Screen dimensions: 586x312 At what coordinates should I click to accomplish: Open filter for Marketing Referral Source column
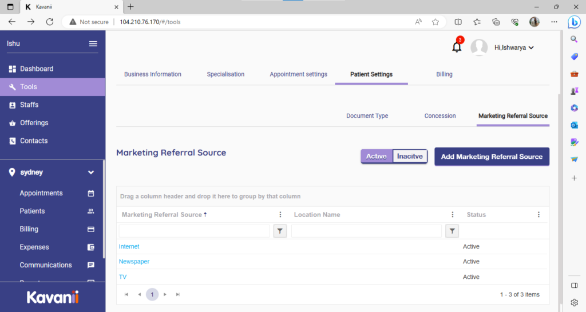pyautogui.click(x=280, y=231)
